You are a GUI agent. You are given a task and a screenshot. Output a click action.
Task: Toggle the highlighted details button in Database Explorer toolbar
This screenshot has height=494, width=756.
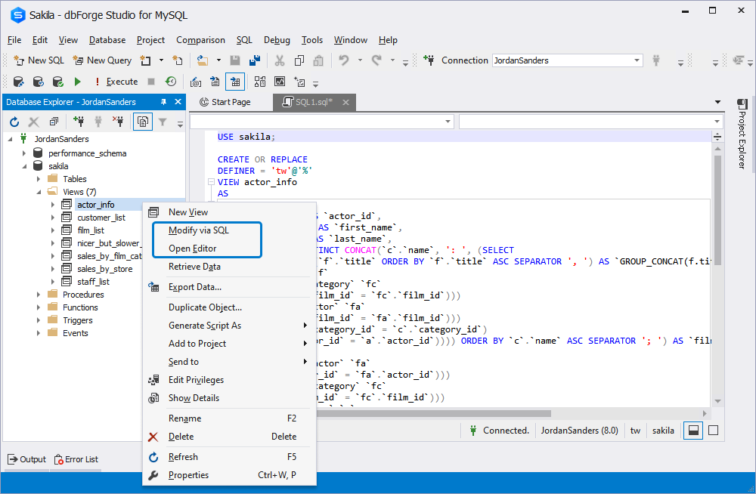point(143,122)
